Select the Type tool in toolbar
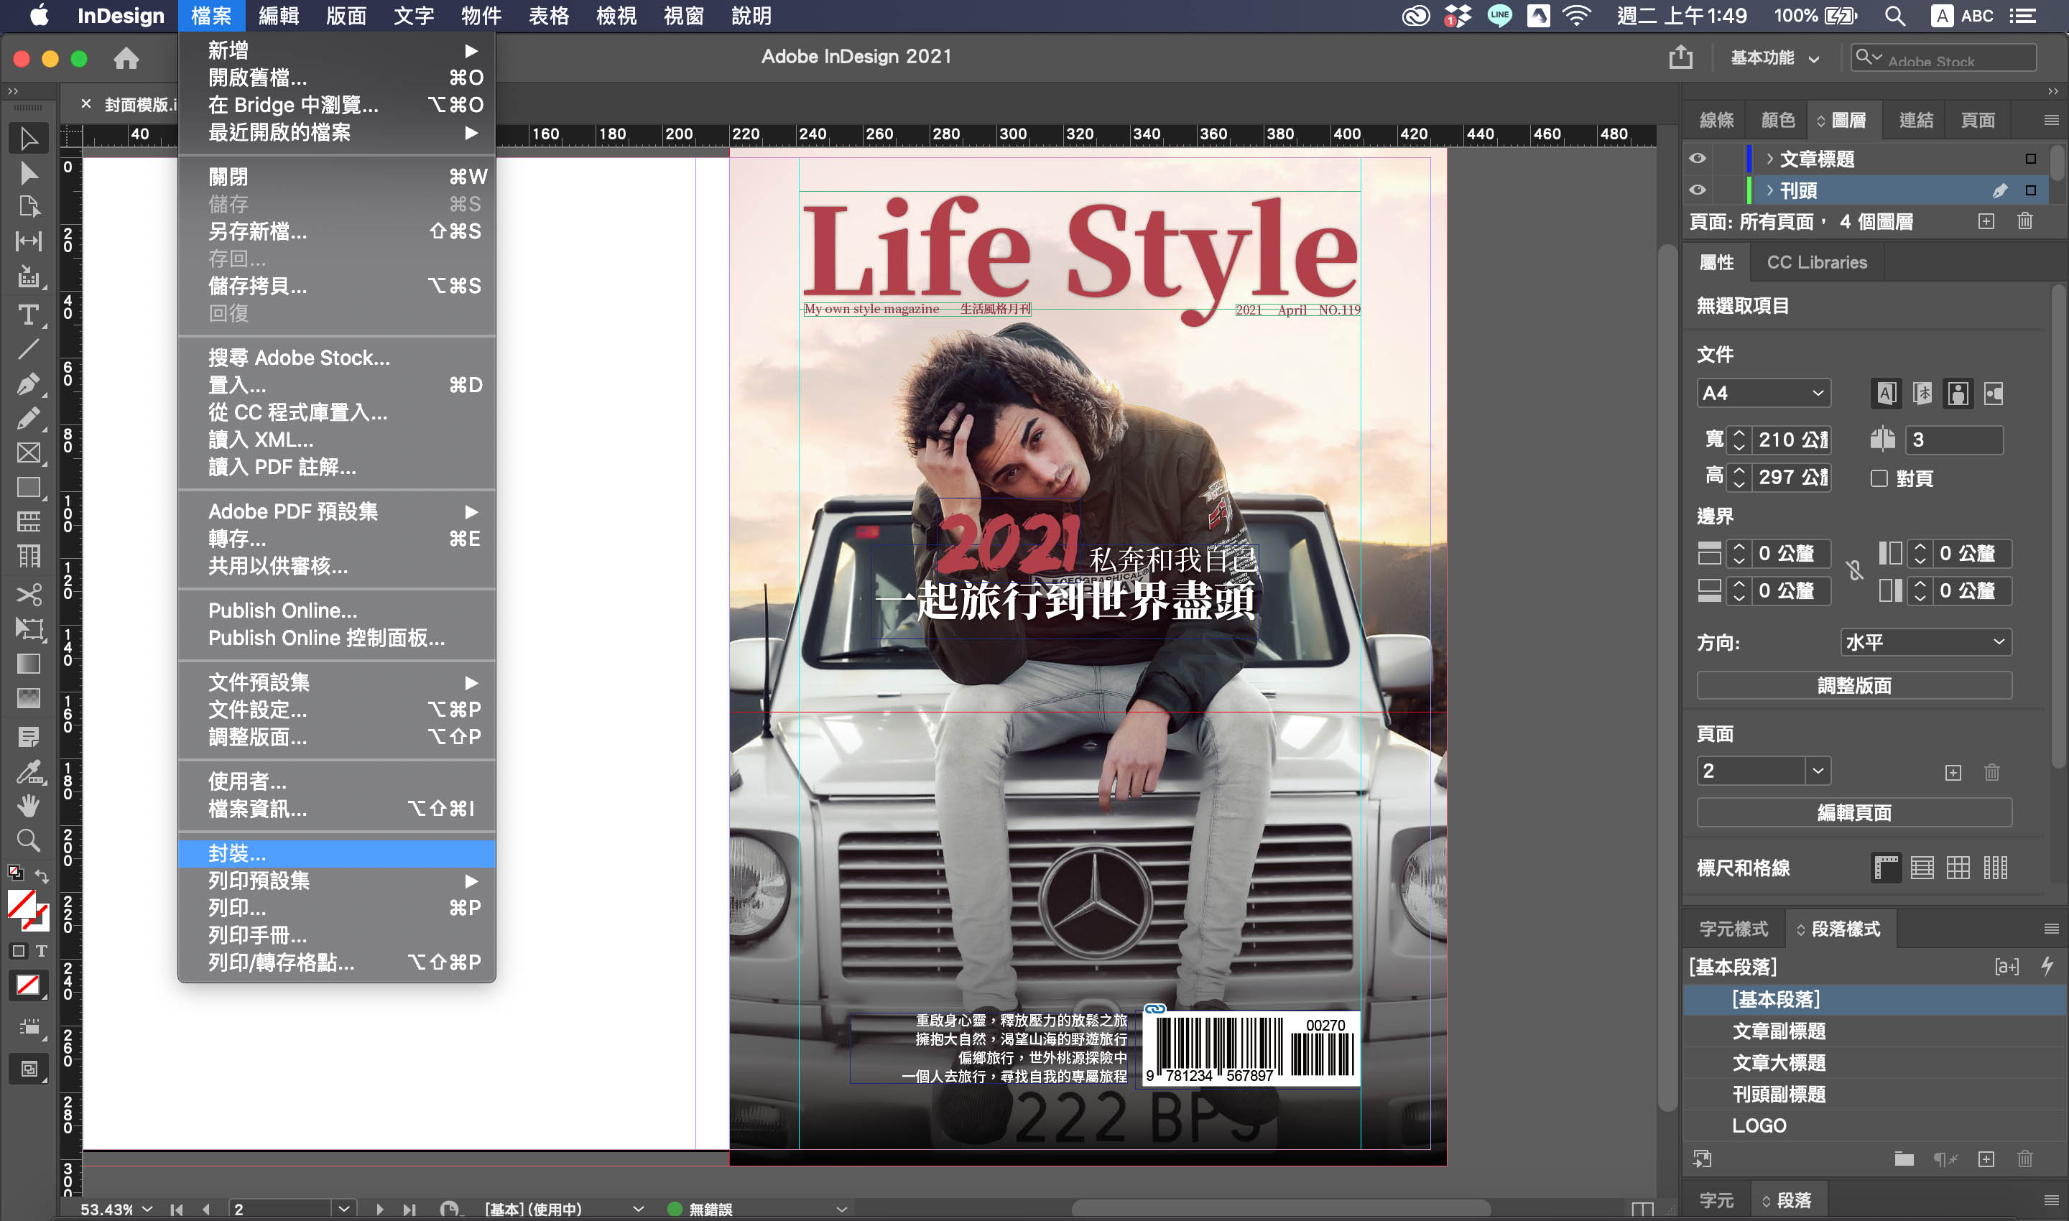The width and height of the screenshot is (2069, 1221). point(28,315)
